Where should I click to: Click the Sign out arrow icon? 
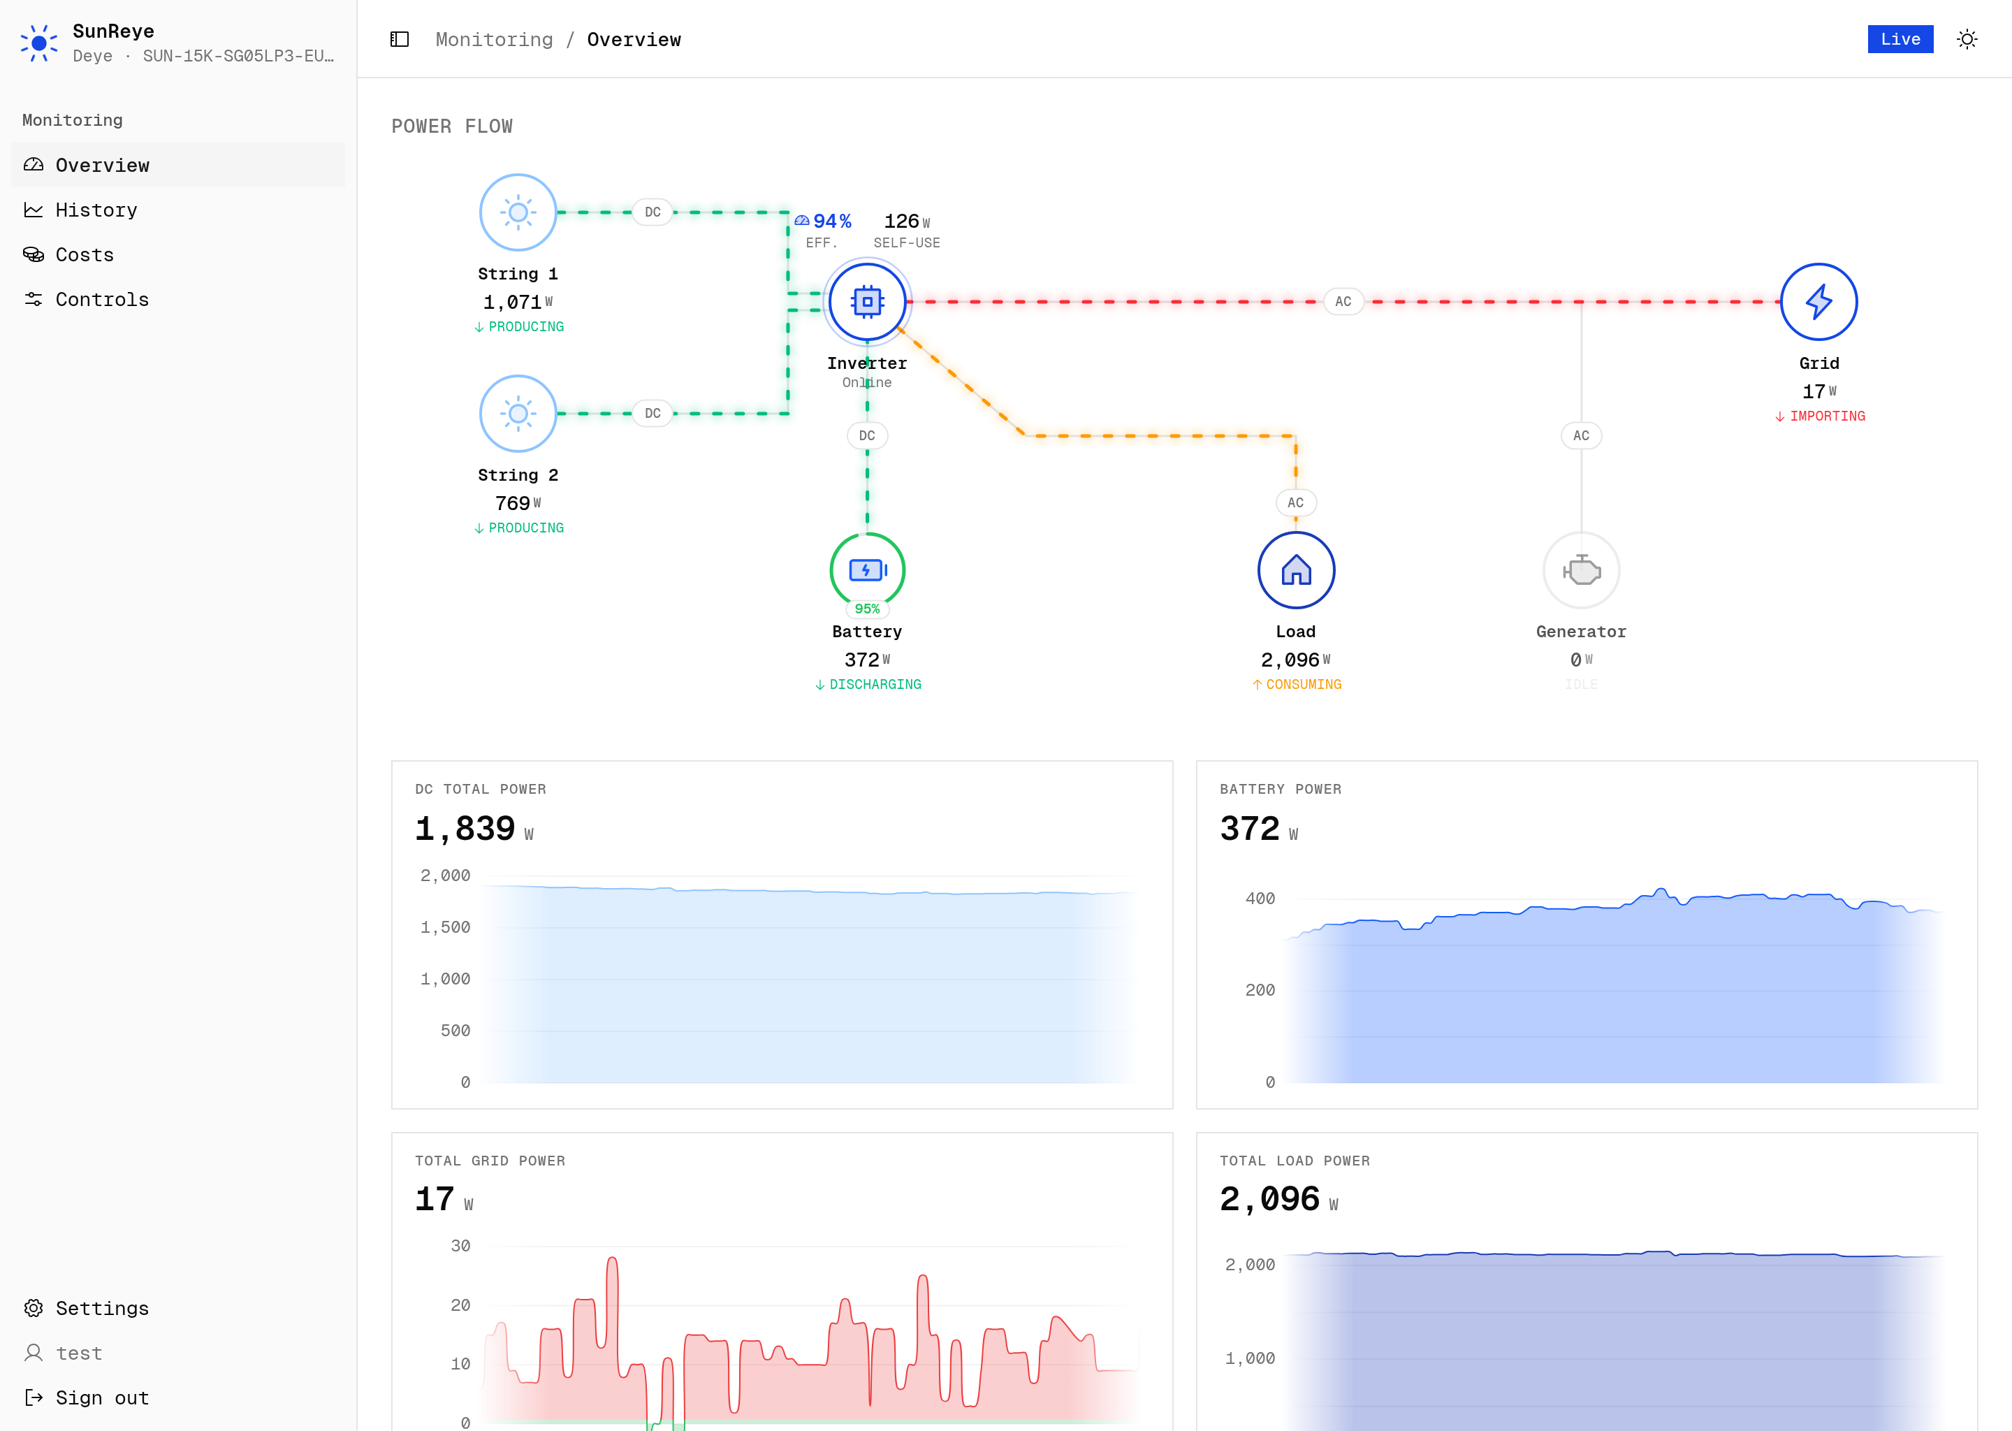[x=34, y=1397]
